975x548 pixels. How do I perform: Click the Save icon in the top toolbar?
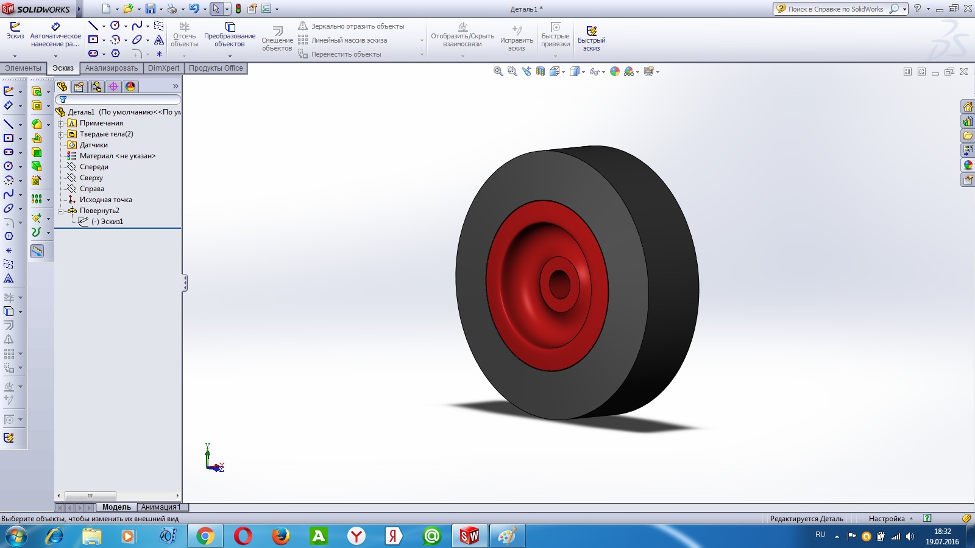coord(150,9)
